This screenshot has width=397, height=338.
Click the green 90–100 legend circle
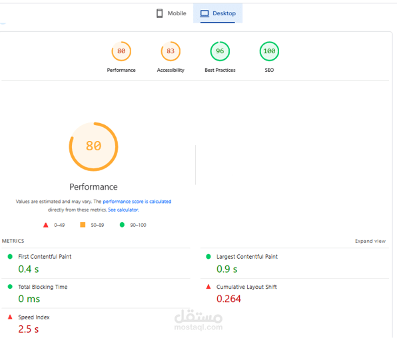(122, 225)
